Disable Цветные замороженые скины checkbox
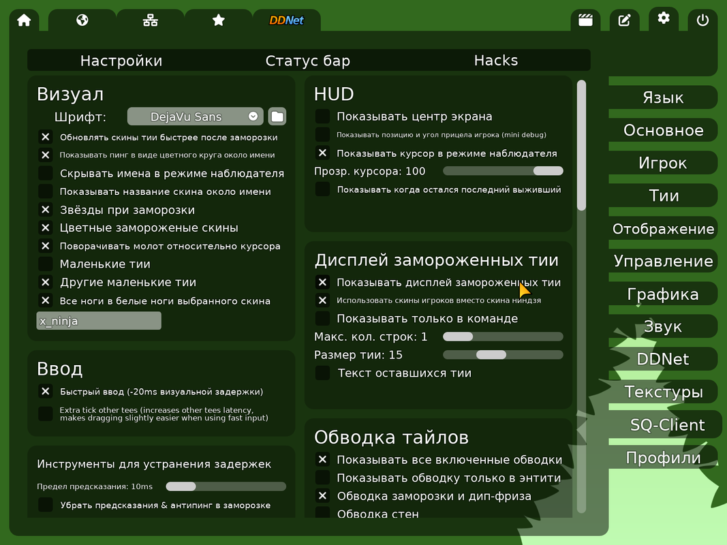727x545 pixels. coord(46,228)
